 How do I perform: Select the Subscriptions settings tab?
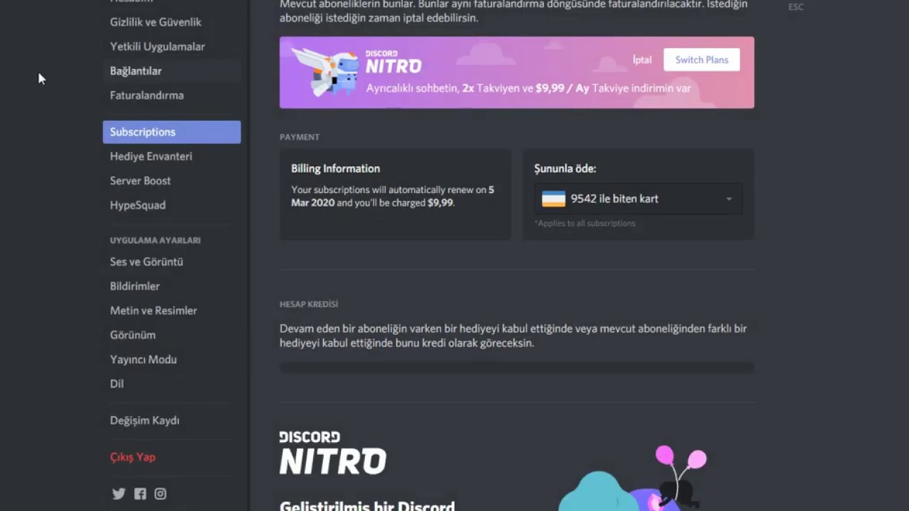pyautogui.click(x=172, y=132)
